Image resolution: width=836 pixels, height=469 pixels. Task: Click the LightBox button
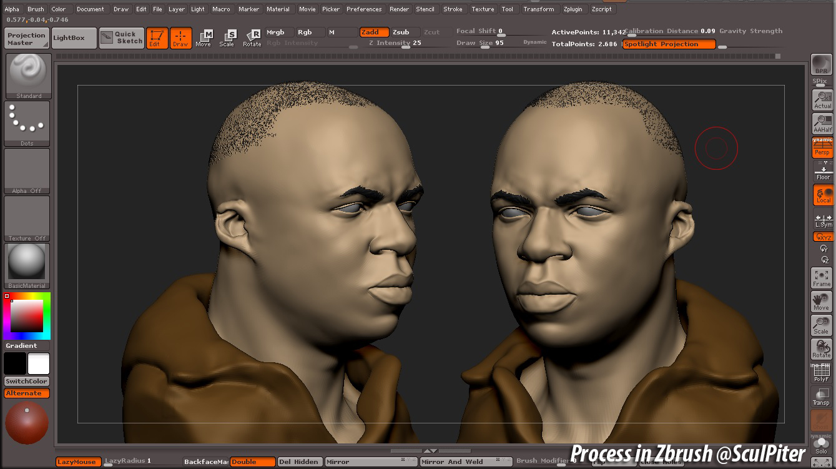74,38
